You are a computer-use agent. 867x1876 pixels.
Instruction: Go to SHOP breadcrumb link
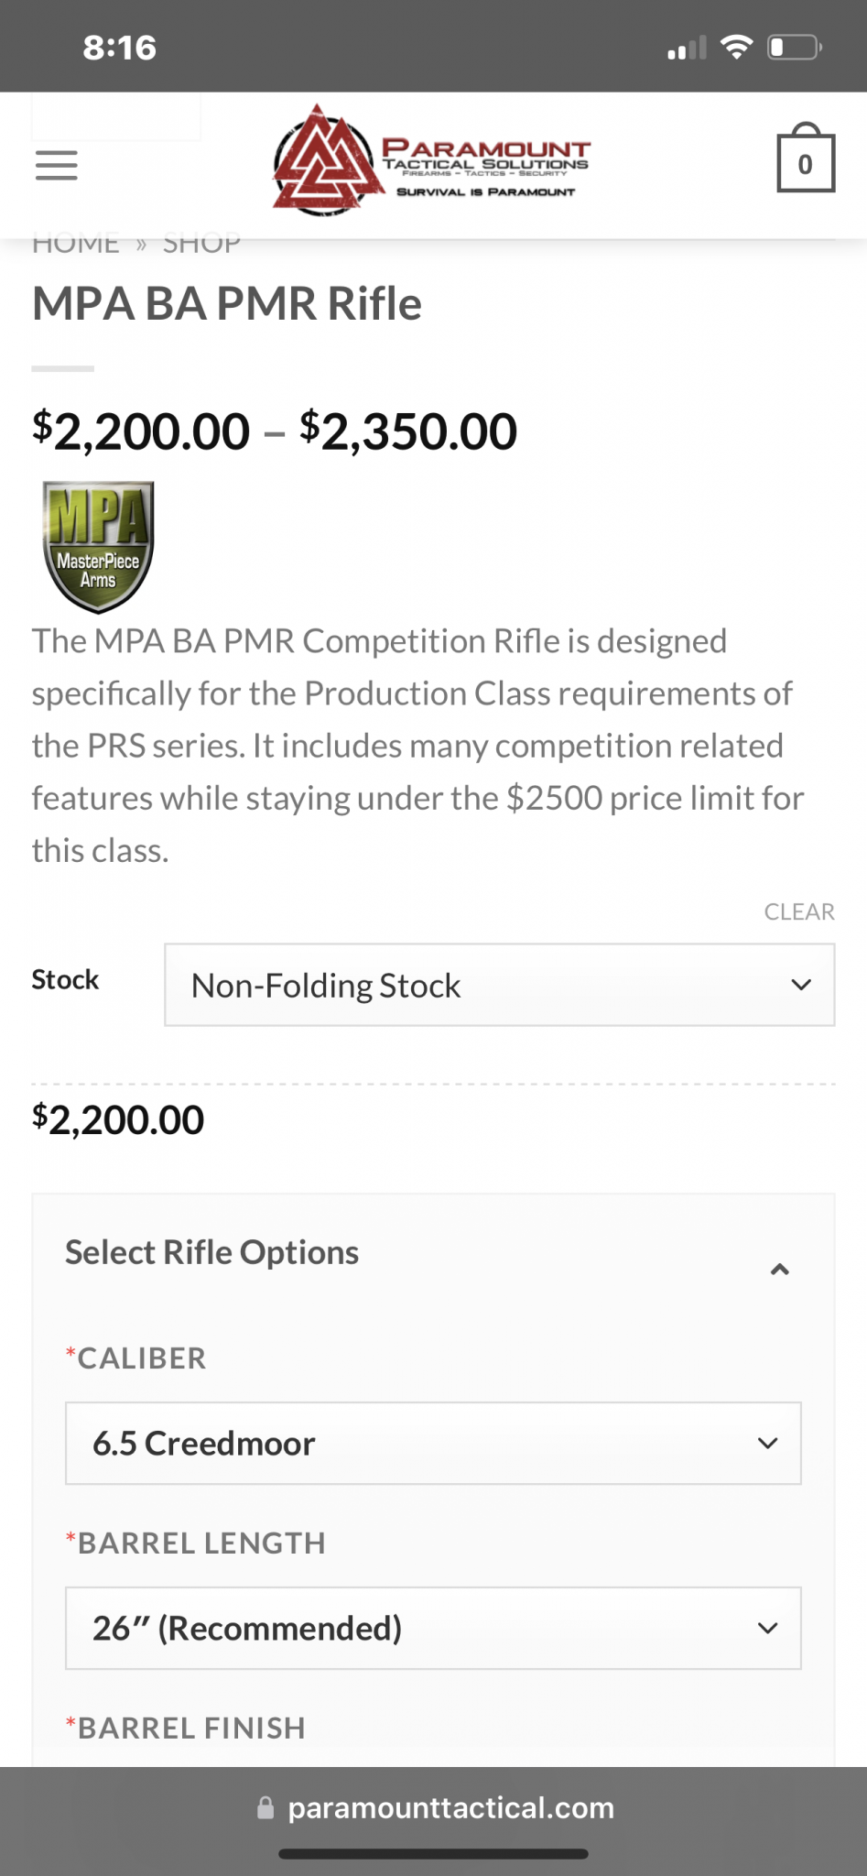201,244
